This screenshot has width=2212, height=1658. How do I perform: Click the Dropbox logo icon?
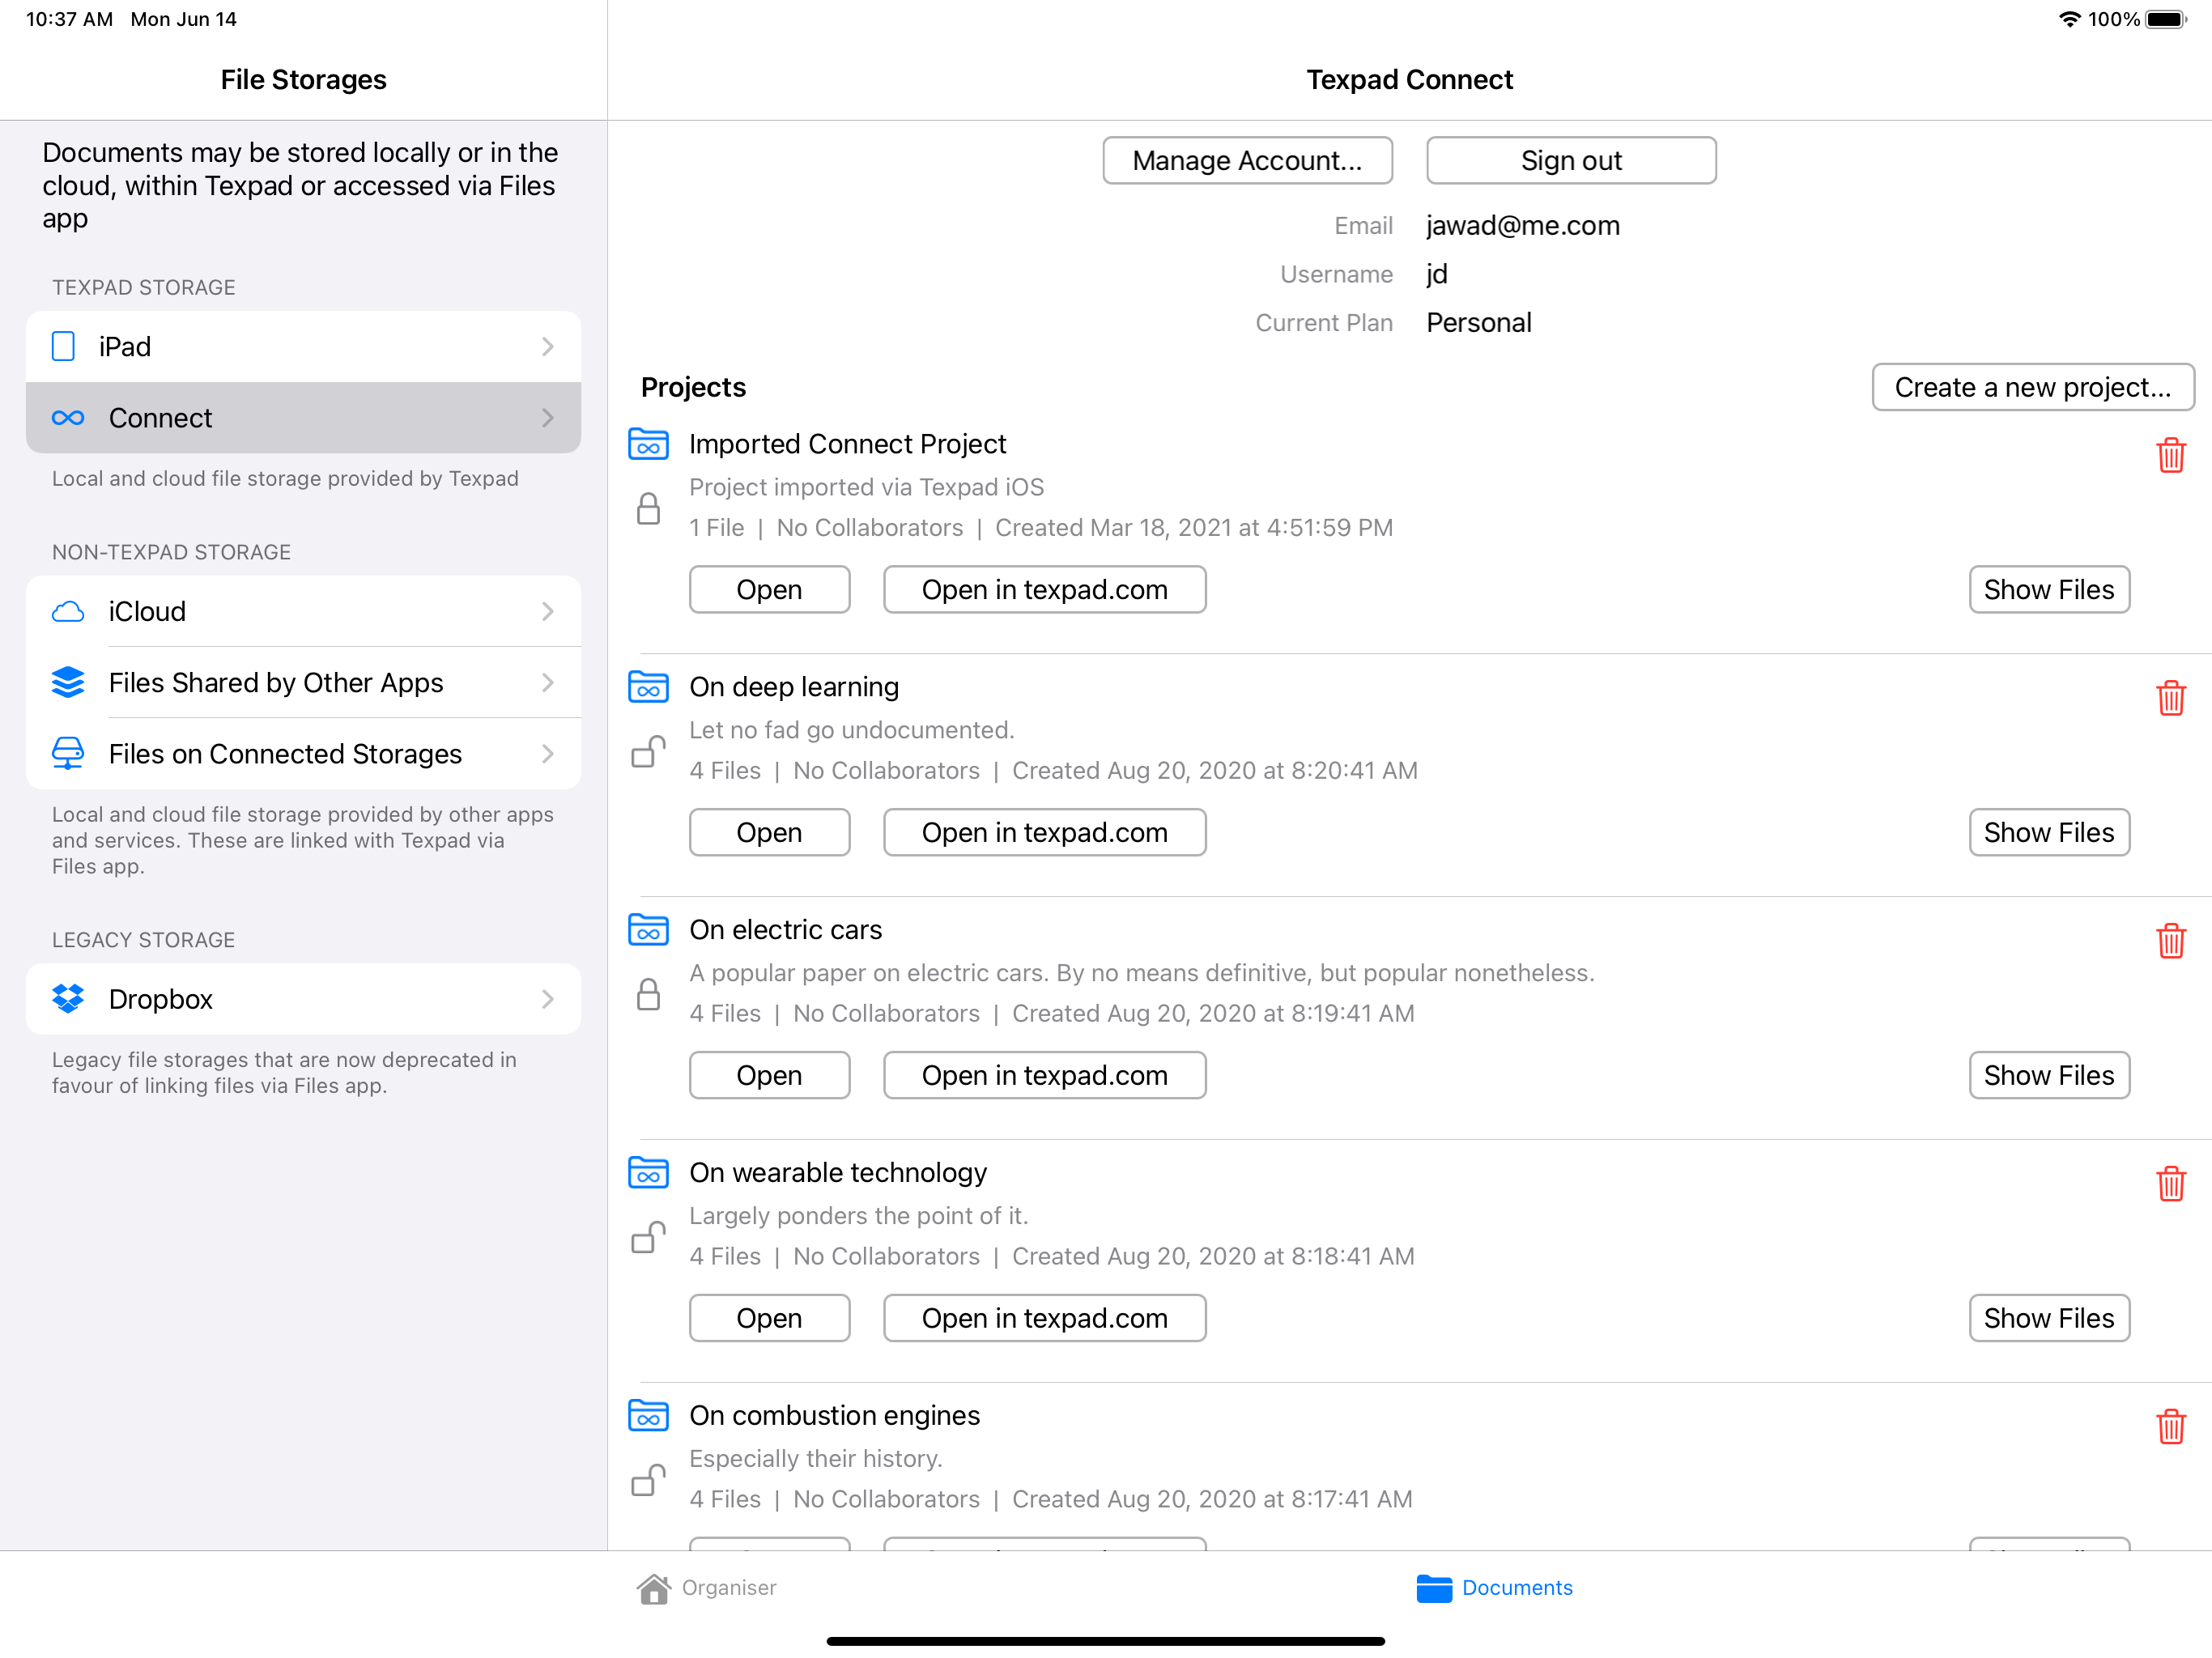pos(68,999)
